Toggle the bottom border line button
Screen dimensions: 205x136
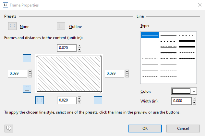coord(27,88)
